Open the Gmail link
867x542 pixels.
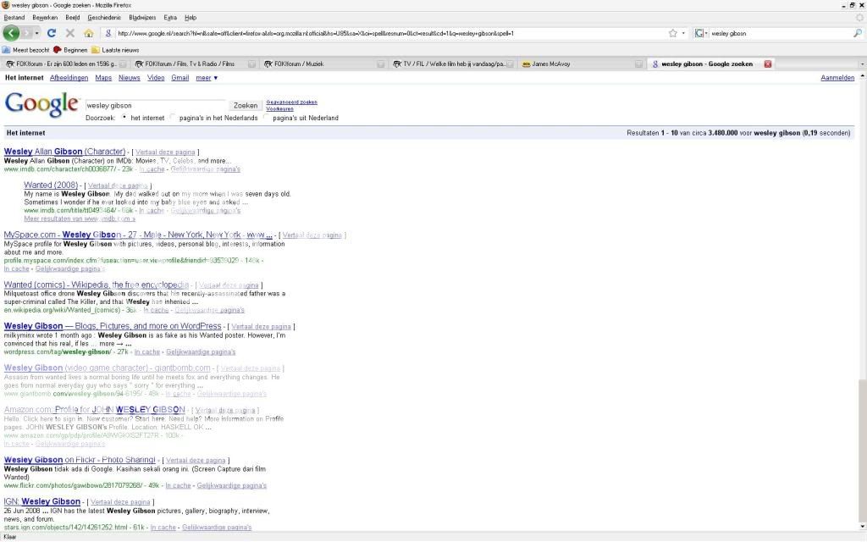(x=180, y=78)
